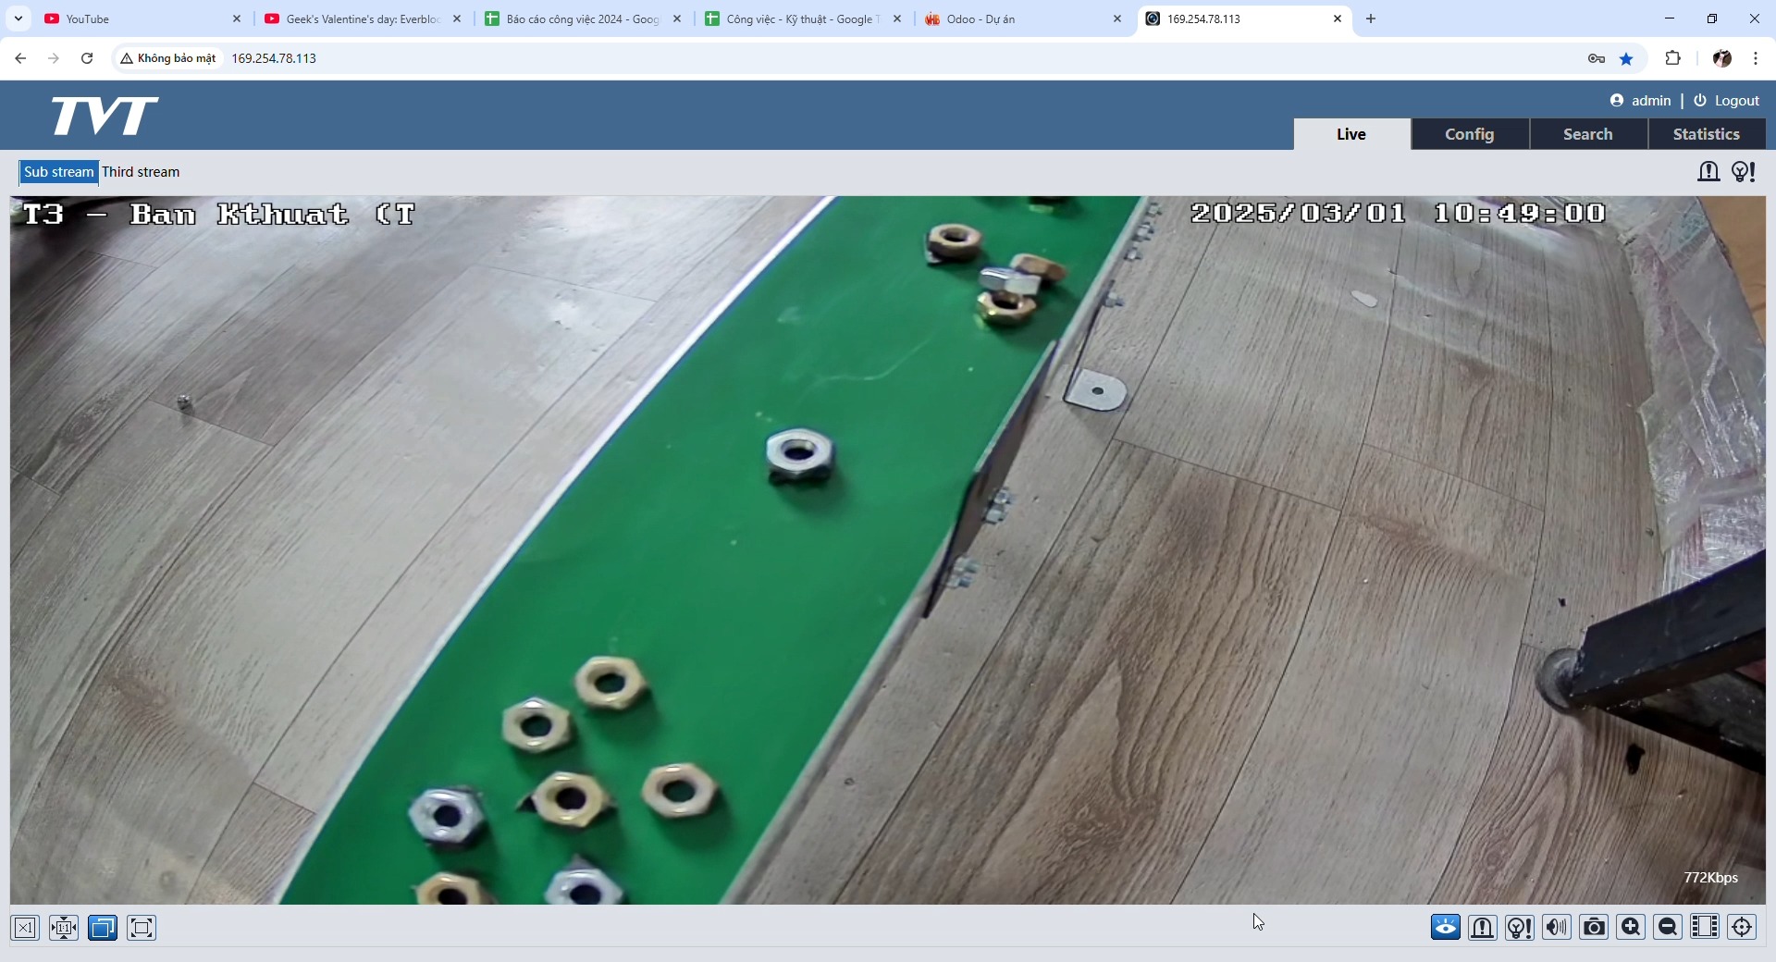Screen dimensions: 1776x962
Task: Zoom in on the live video
Action: 1631,928
